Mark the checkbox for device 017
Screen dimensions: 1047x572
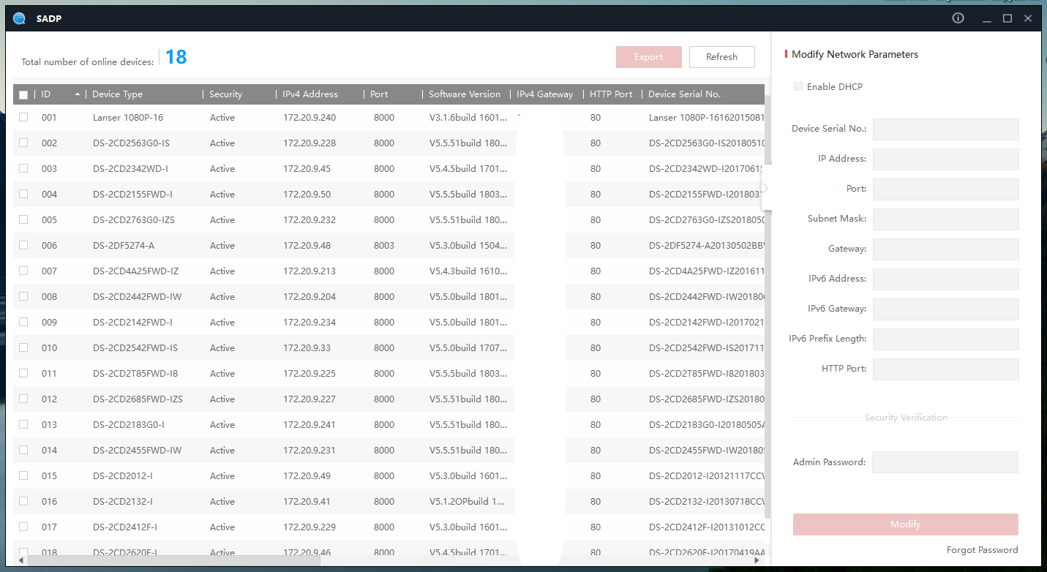point(23,527)
